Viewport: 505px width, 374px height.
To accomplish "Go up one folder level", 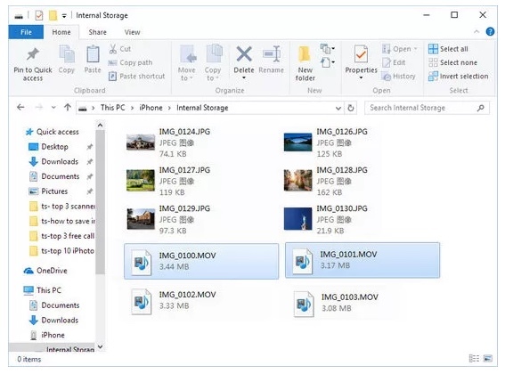I will 68,107.
